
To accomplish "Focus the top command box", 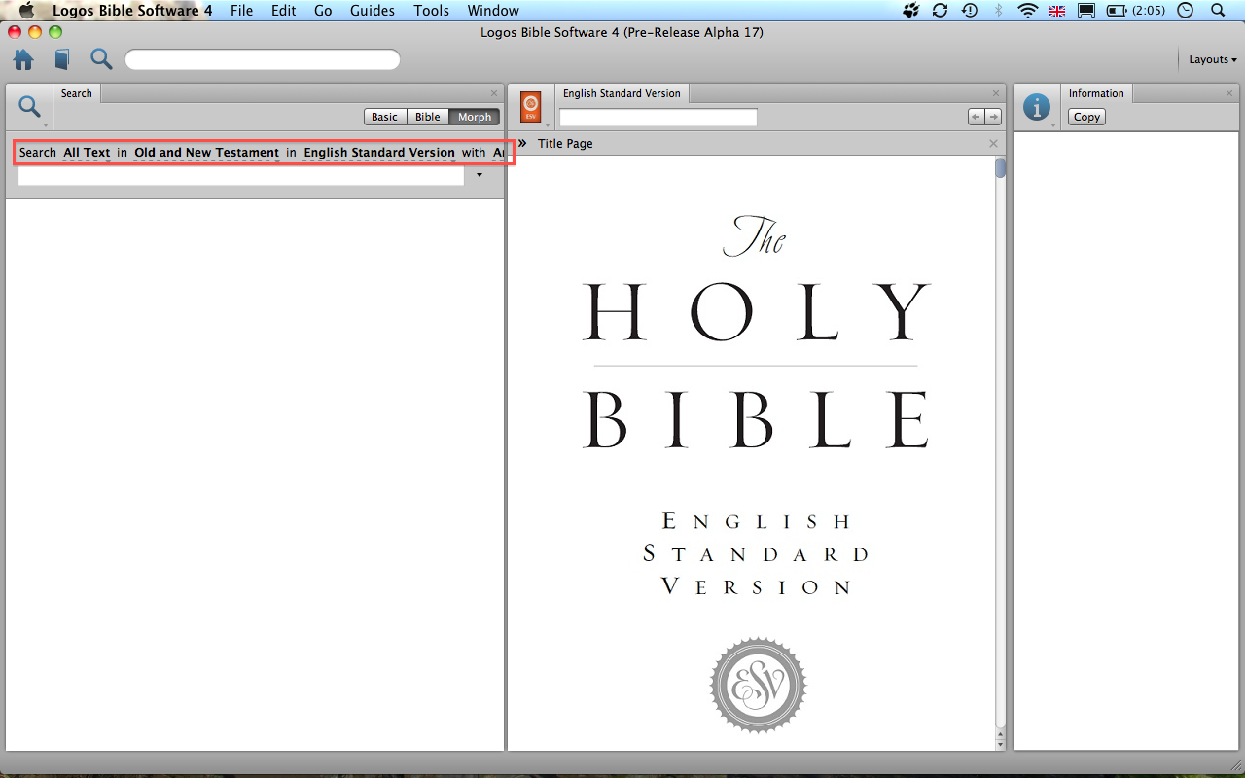I will click(263, 59).
